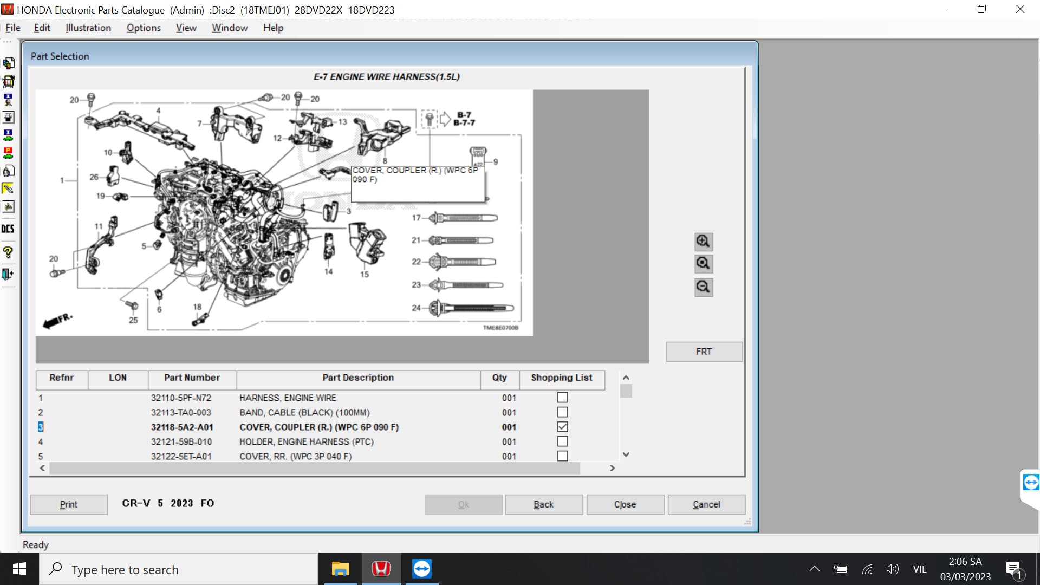Image resolution: width=1040 pixels, height=585 pixels.
Task: Open File Explorer from the taskbar
Action: click(341, 569)
